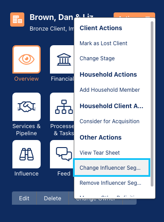Image resolution: width=164 pixels, height=222 pixels.
Task: Click the Delete button
Action: tap(53, 198)
